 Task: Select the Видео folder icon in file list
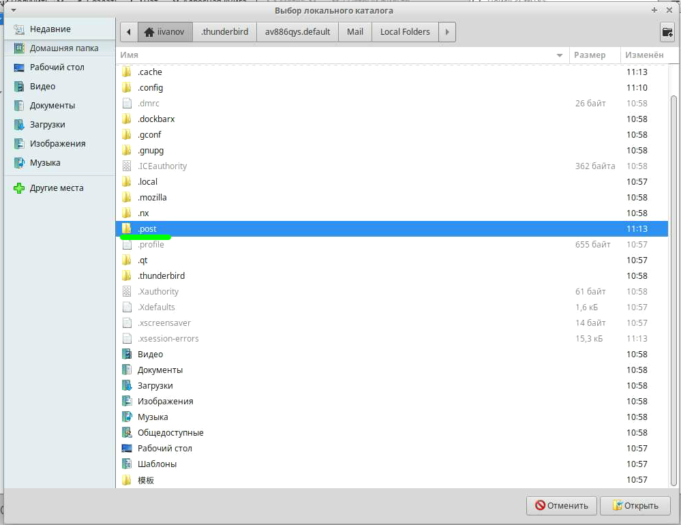pyautogui.click(x=126, y=355)
